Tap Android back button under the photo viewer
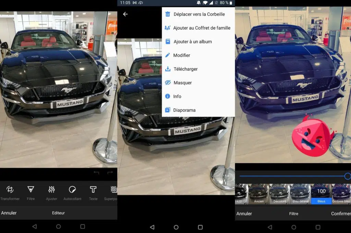This screenshot has height=233, width=351. click(x=152, y=227)
